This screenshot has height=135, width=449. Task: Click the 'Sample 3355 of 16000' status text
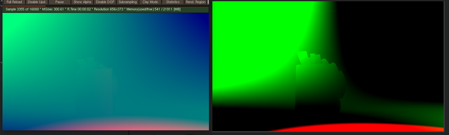(23, 9)
